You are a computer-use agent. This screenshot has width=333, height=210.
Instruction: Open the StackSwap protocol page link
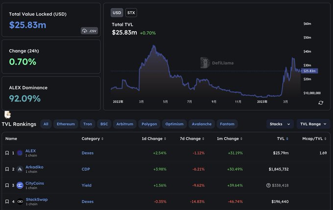[37, 199]
